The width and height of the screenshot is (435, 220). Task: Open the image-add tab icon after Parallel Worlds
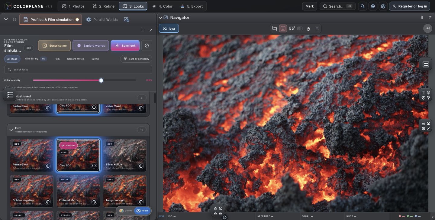127,19
